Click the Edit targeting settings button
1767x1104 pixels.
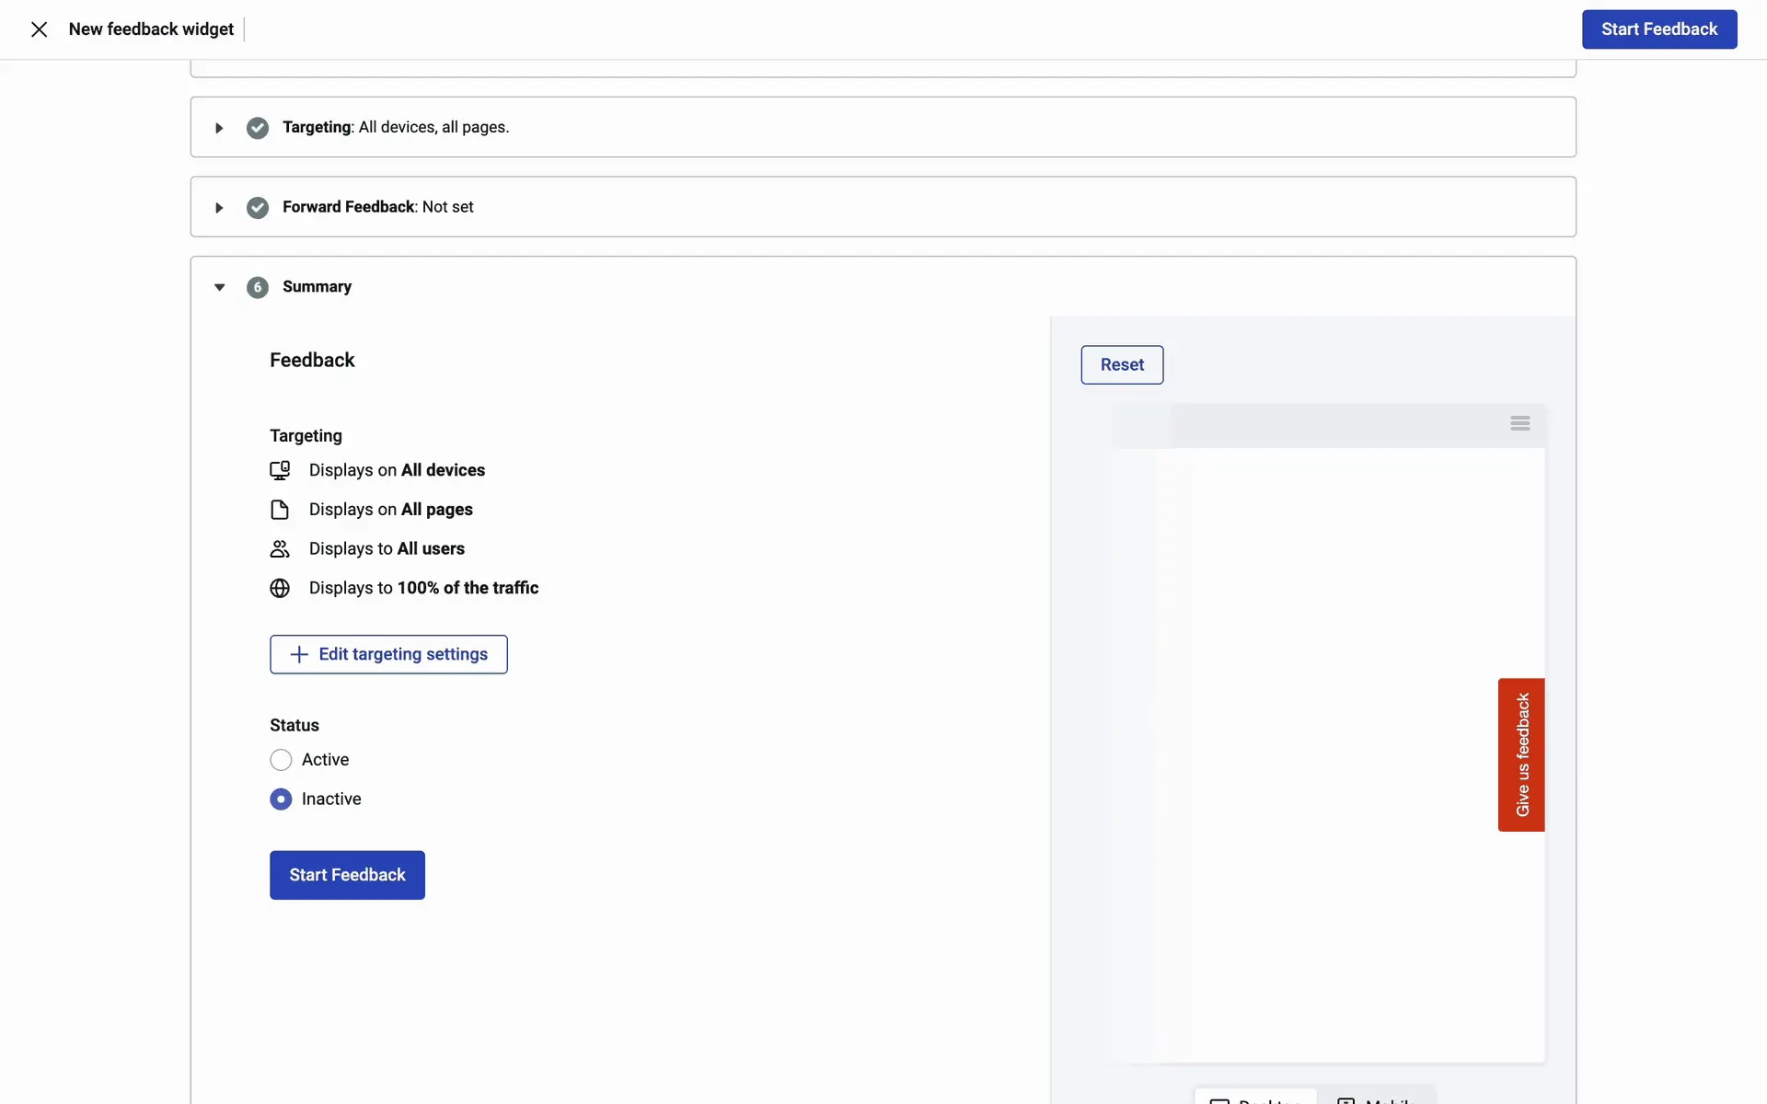point(388,654)
